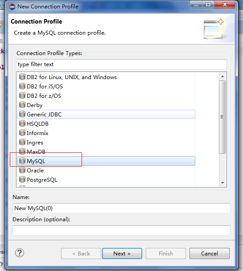This screenshot has width=243, height=271.
Task: Click the Ingres database icon
Action: click(x=22, y=142)
